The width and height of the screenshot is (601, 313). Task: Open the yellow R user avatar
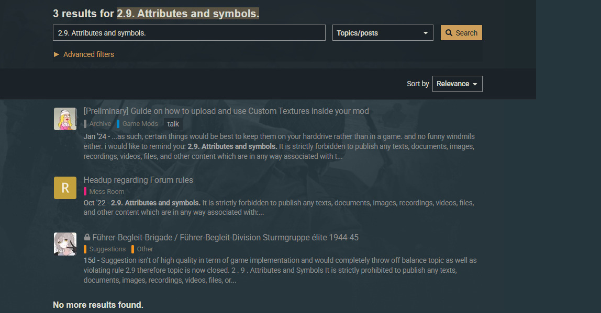pos(65,188)
